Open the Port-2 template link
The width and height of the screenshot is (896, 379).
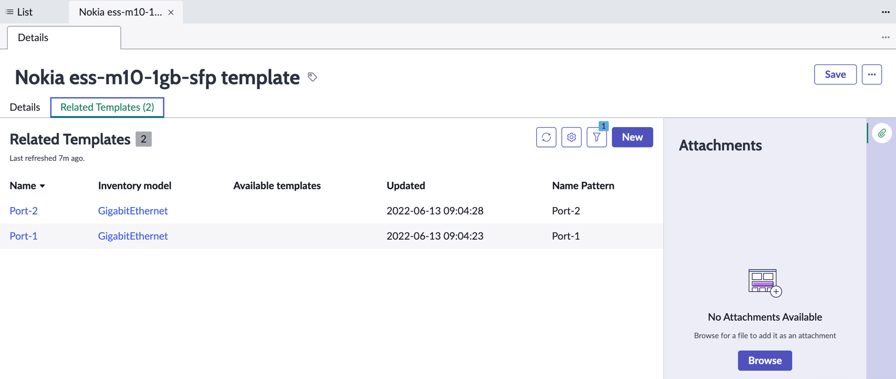(x=24, y=210)
